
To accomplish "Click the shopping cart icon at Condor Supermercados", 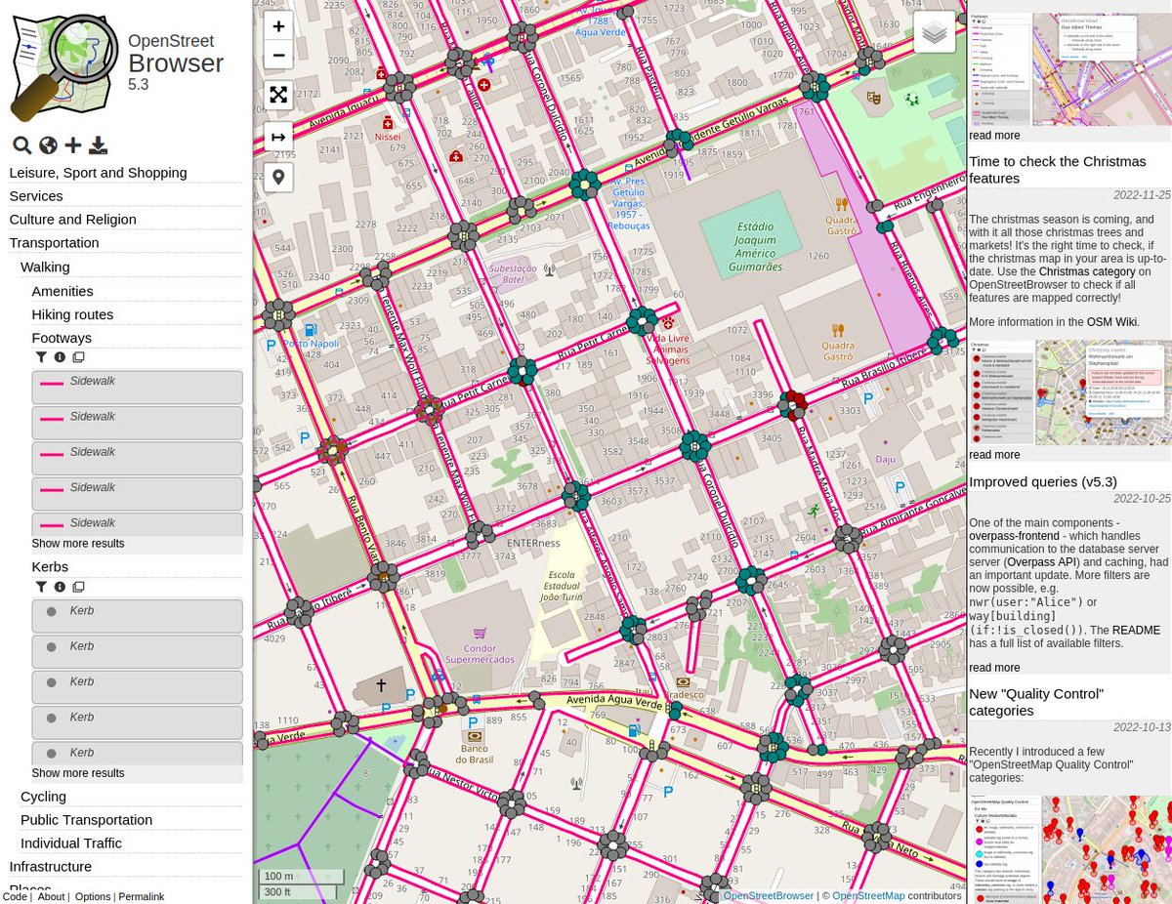I will tap(479, 634).
